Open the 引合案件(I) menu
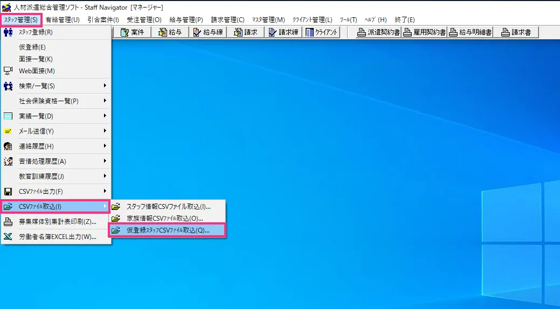This screenshot has height=309, width=560. click(103, 20)
